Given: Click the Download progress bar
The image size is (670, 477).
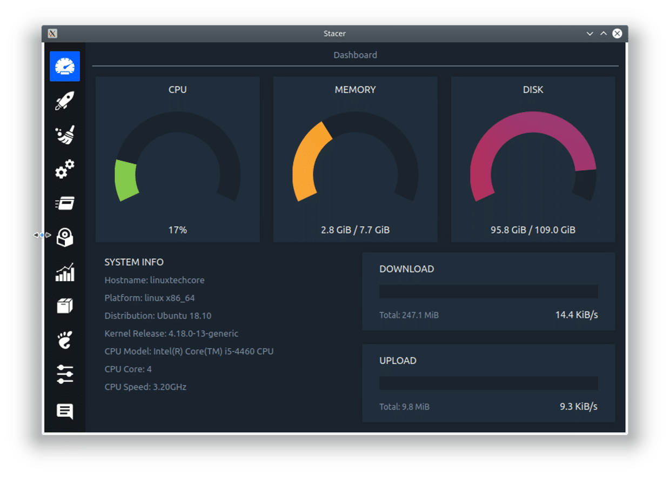Looking at the screenshot, I should pos(488,291).
